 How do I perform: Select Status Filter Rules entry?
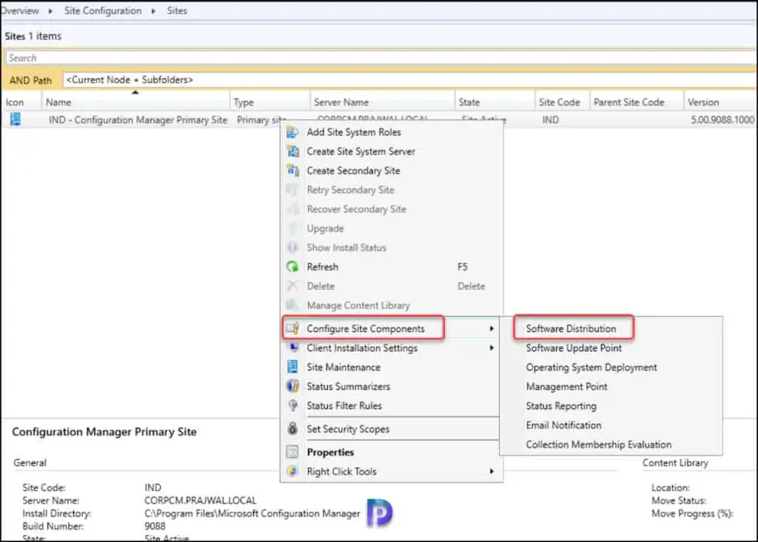(344, 406)
